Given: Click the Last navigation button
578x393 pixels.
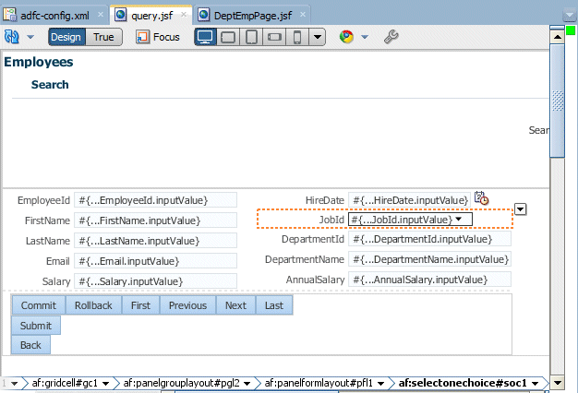Looking at the screenshot, I should [274, 305].
